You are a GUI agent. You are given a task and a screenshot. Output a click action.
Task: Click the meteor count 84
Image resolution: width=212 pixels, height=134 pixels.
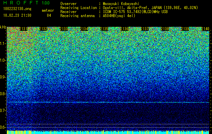coord(49,15)
